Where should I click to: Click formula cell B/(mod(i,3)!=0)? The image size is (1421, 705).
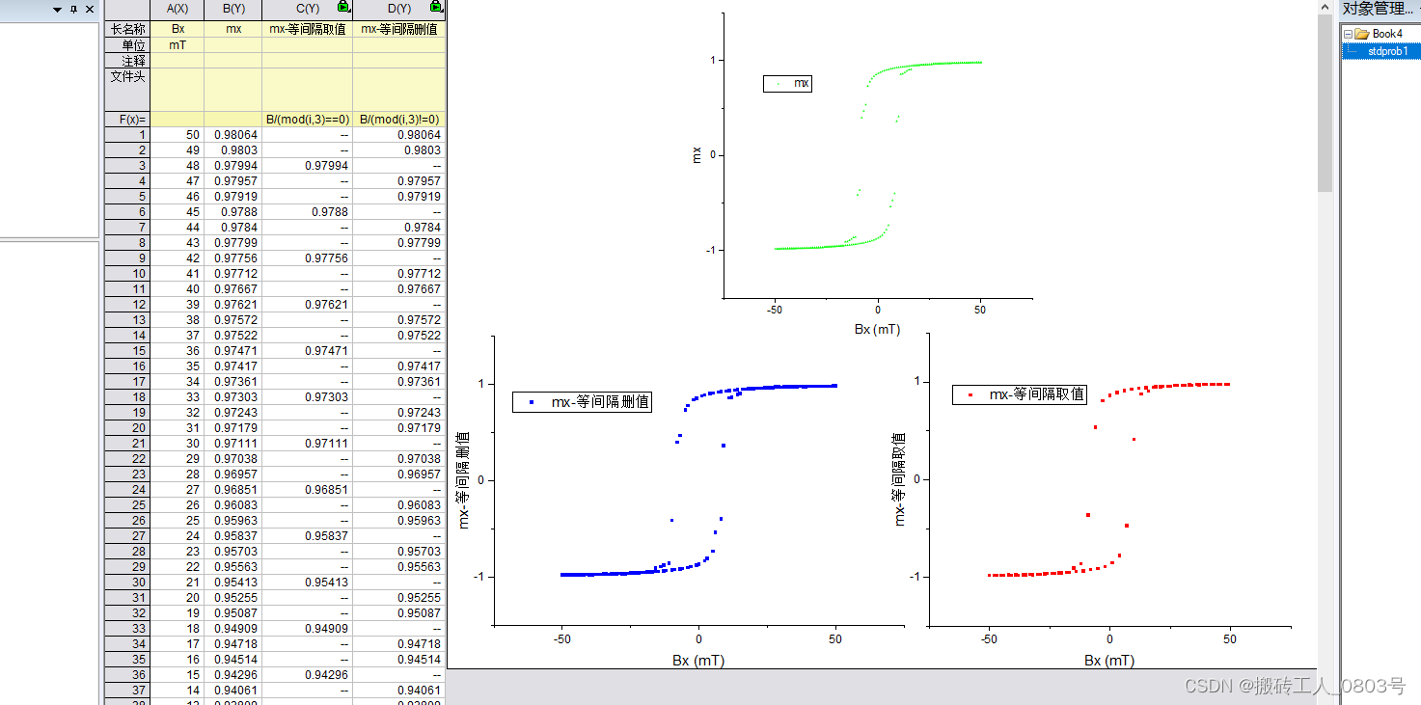pos(398,120)
